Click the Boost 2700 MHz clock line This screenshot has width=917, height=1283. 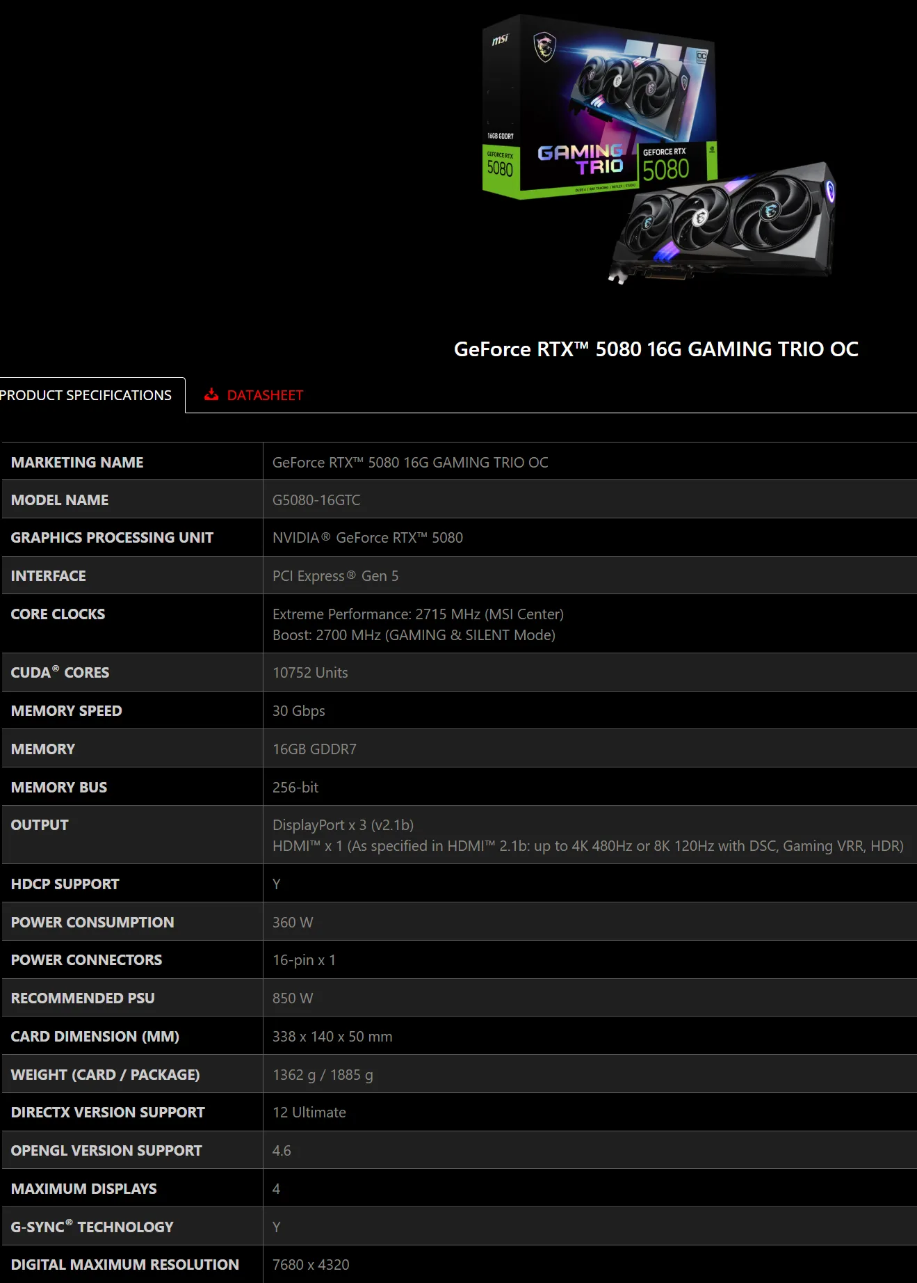pos(414,635)
